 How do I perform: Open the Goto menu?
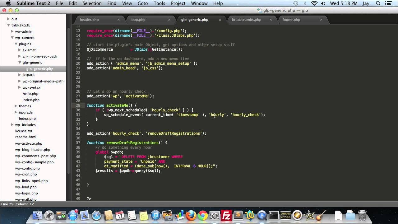click(143, 3)
